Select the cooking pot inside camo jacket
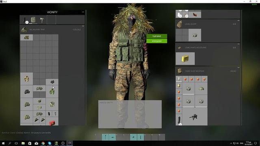 tap(195, 35)
